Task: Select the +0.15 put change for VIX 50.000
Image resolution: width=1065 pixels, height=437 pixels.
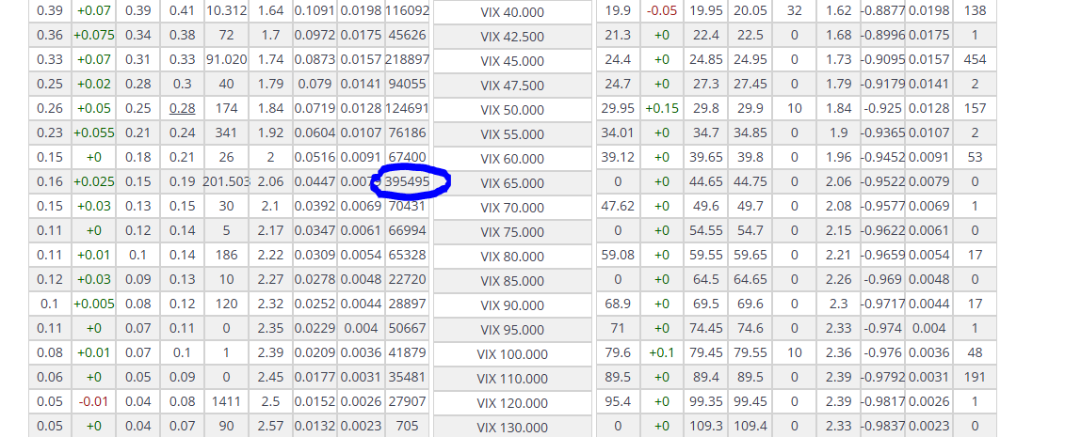Action: (662, 108)
